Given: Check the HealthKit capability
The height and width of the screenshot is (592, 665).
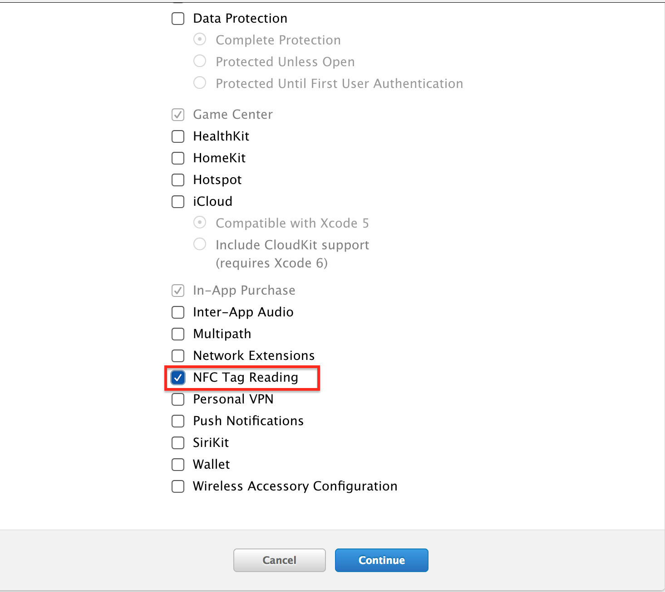Looking at the screenshot, I should pyautogui.click(x=178, y=136).
